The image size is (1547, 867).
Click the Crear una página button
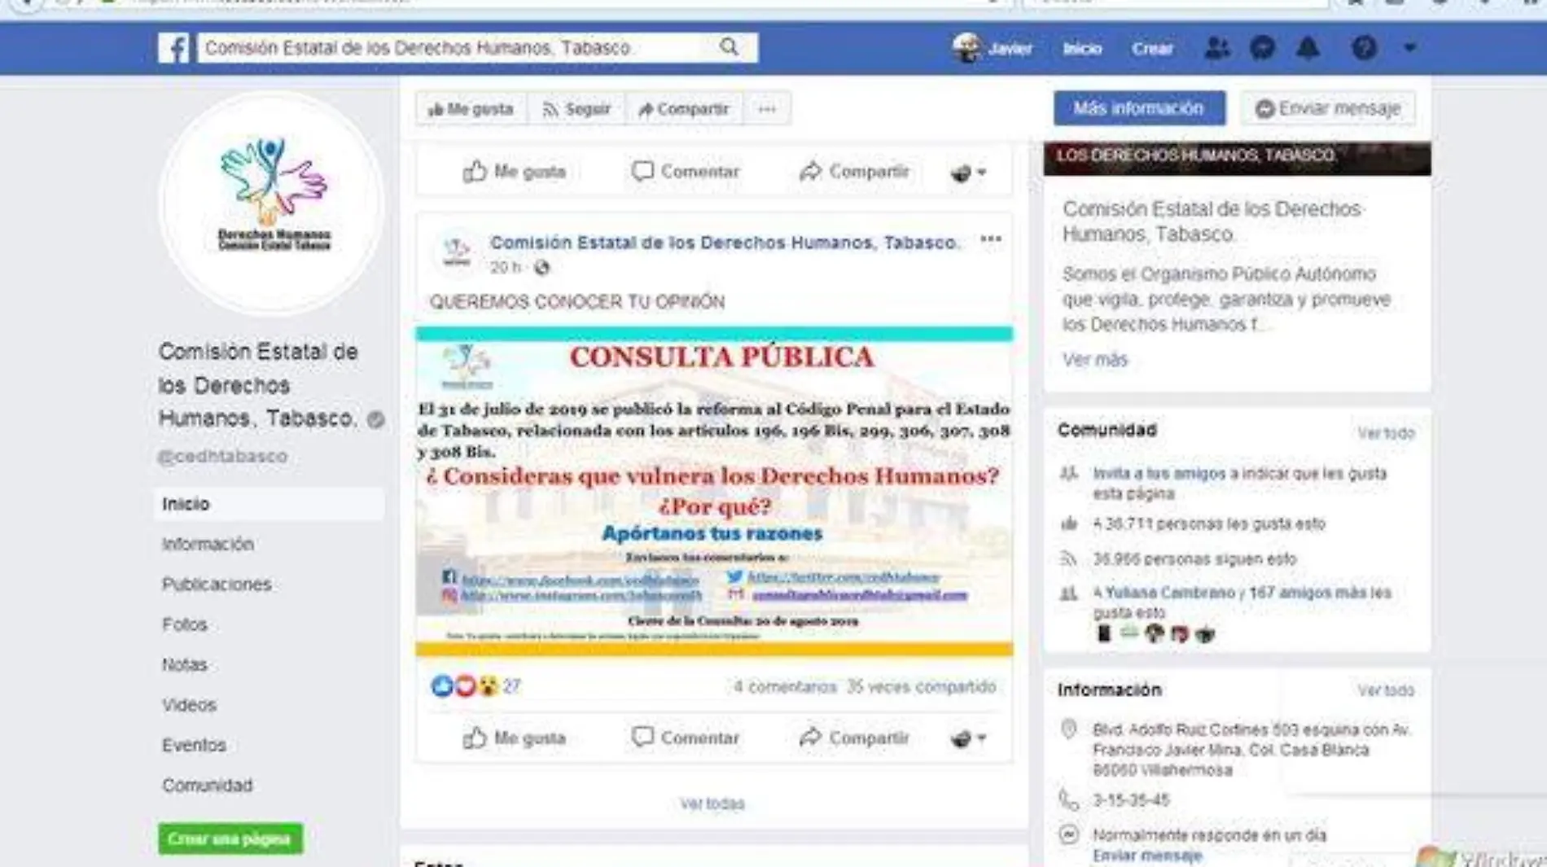pyautogui.click(x=230, y=839)
